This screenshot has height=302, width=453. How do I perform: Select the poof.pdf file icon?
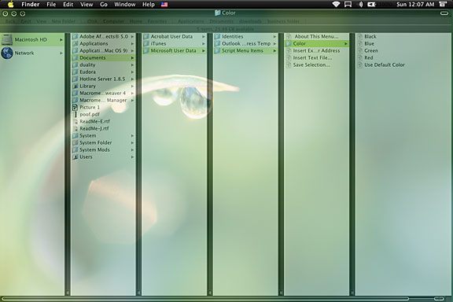click(x=75, y=115)
